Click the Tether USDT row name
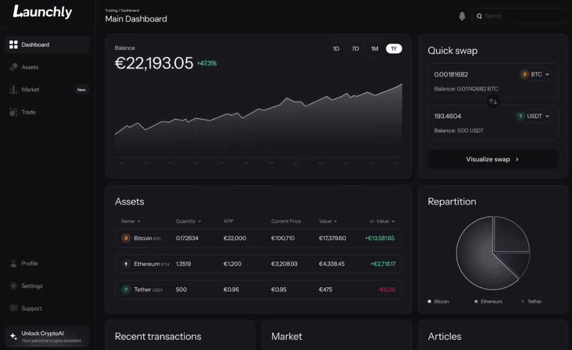Image resolution: width=572 pixels, height=350 pixels. click(148, 290)
